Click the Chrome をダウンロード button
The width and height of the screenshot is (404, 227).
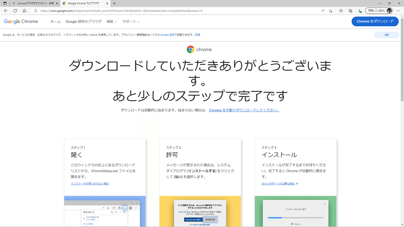(375, 21)
